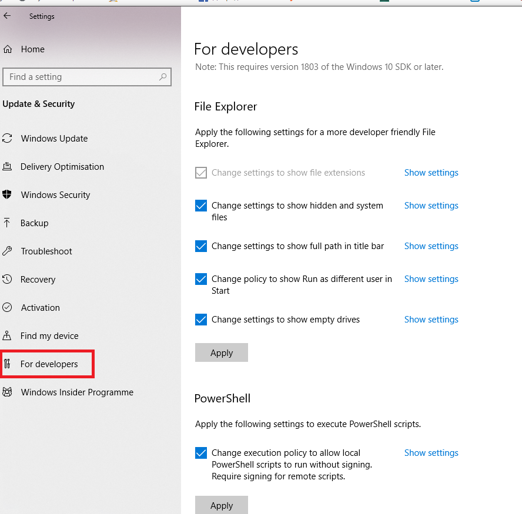Uncheck show hidden and system files

tap(201, 206)
